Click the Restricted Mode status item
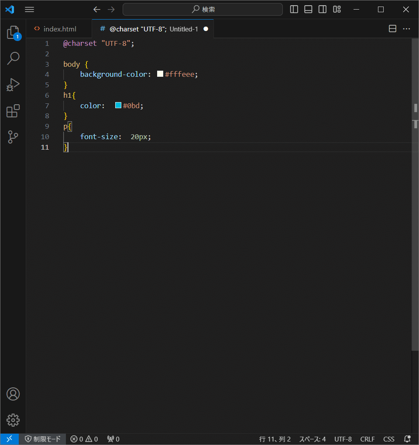 (43, 439)
